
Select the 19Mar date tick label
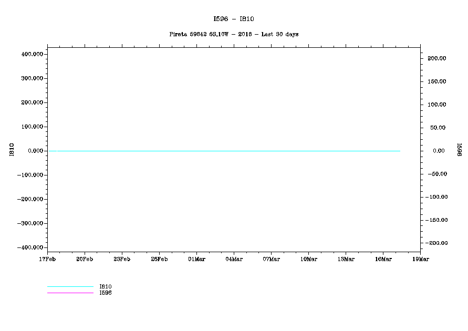pos(420,259)
